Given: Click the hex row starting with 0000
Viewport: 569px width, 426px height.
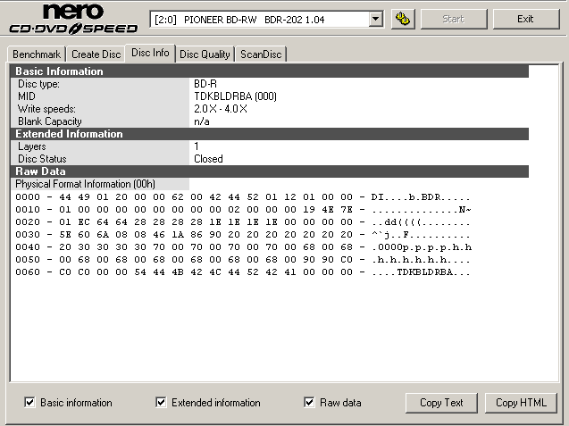Looking at the screenshot, I should tap(243, 197).
